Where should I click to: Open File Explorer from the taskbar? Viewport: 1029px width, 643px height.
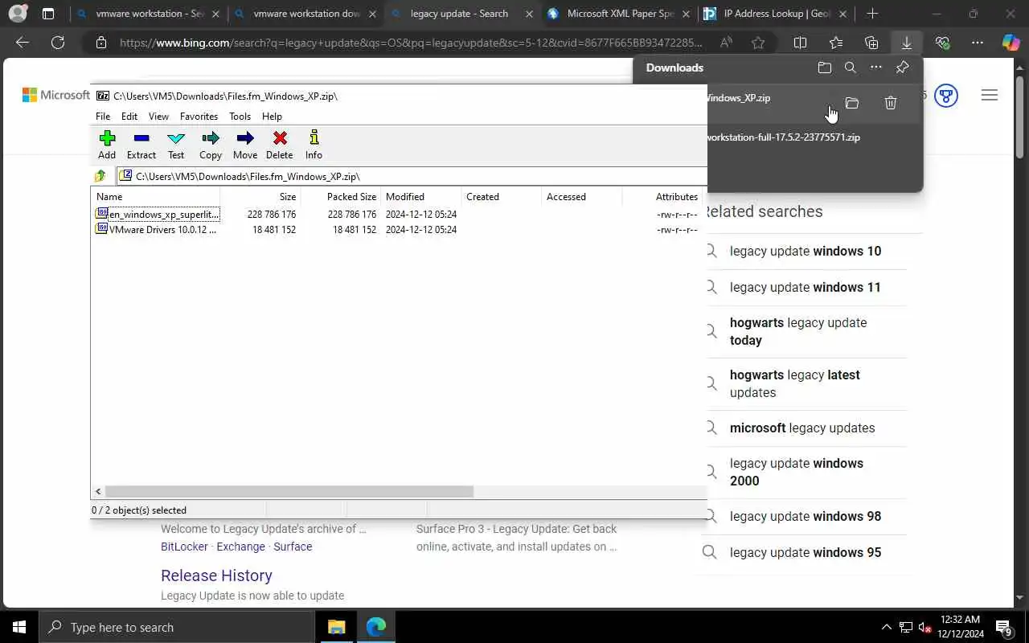point(337,627)
